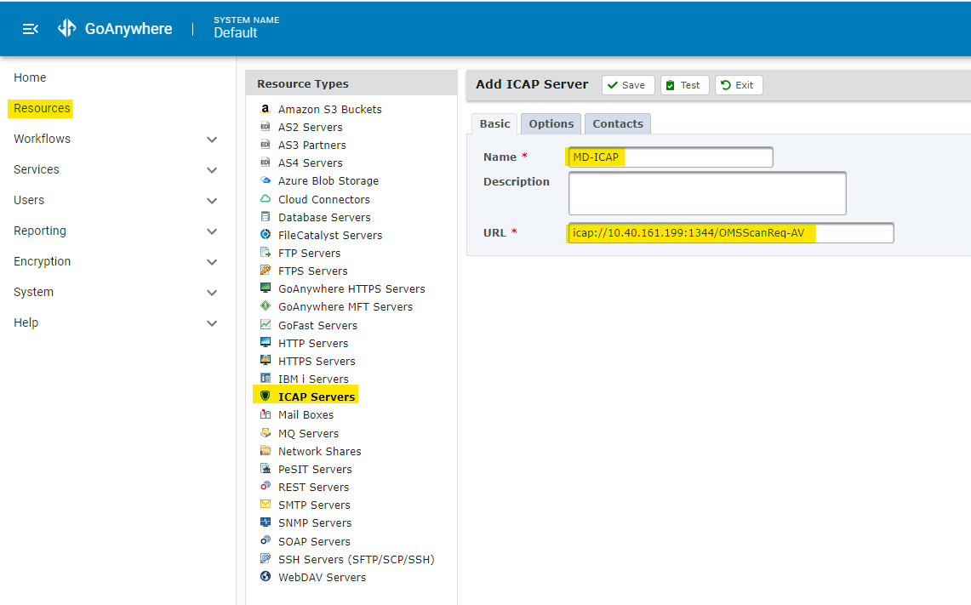This screenshot has width=971, height=605.
Task: Click the MQ Servers icon
Action: [x=266, y=433]
